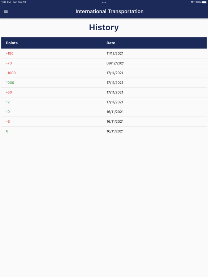Click the International Transportation title
Screen dimensions: 208x277
tap(109, 11)
